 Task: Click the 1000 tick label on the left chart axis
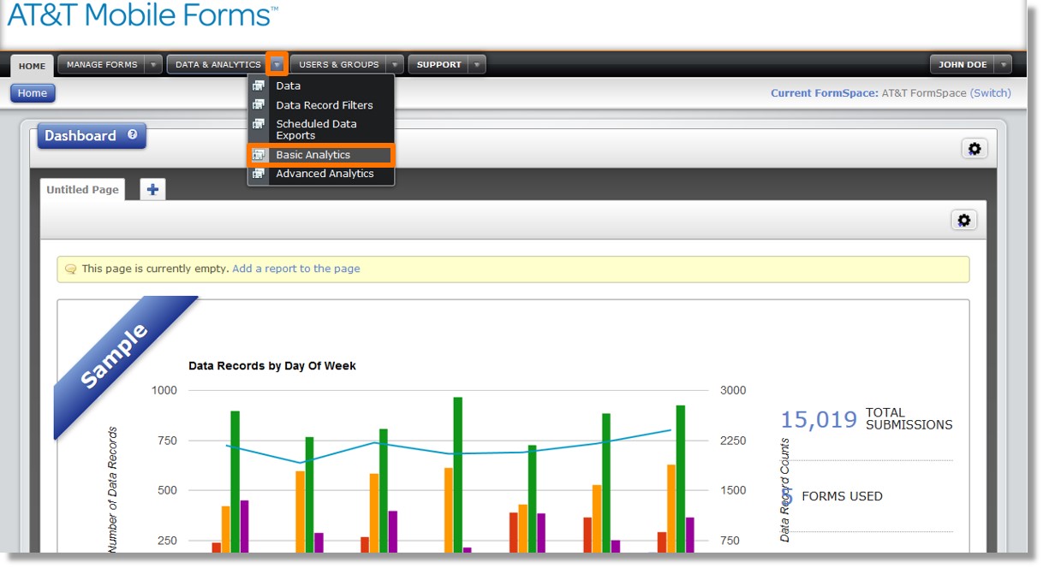pos(164,390)
